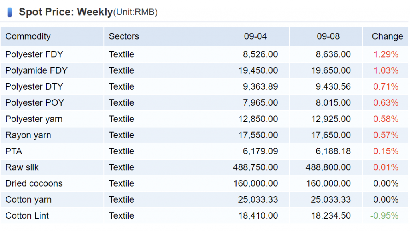Open the PTA commodity link
This screenshot has width=410, height=231.
14,151
